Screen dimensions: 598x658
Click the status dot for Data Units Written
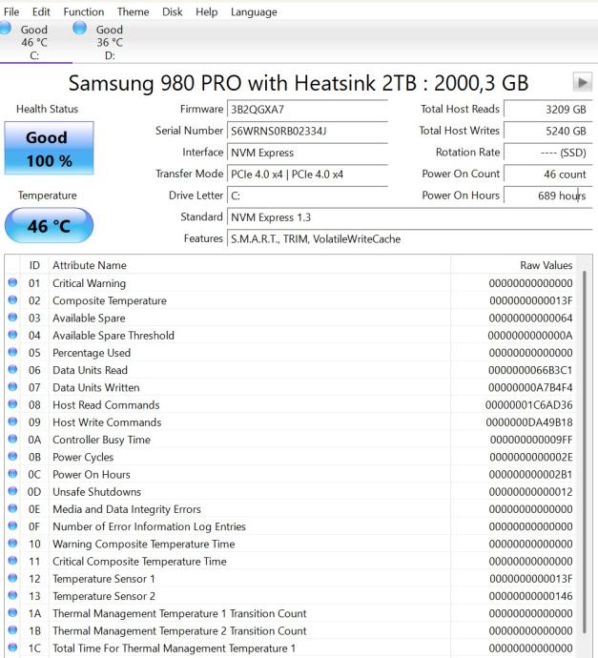click(12, 386)
